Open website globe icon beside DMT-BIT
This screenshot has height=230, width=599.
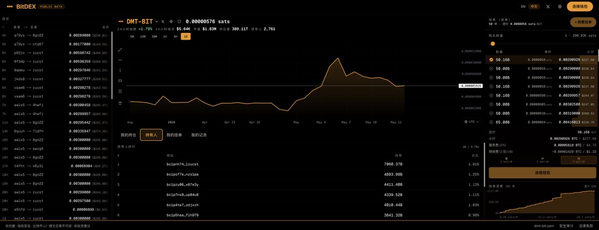pyautogui.click(x=171, y=22)
